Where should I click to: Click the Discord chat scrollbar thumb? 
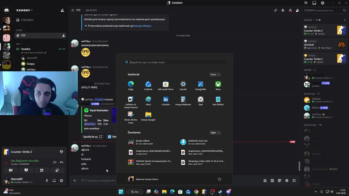pos(299,166)
